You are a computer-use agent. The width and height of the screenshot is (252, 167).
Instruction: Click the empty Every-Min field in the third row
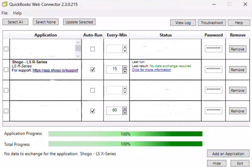click(115, 90)
